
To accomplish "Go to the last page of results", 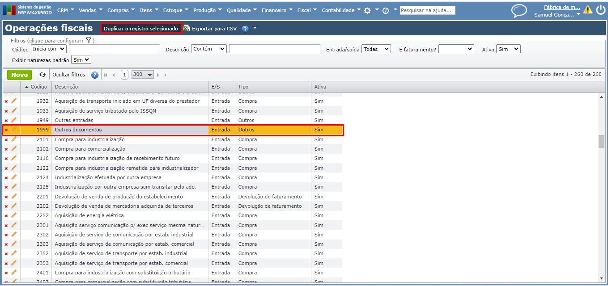I will pyautogui.click(x=166, y=75).
